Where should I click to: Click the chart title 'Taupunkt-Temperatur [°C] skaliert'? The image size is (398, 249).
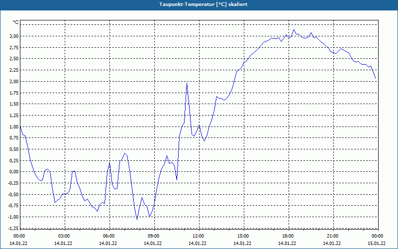click(x=203, y=4)
